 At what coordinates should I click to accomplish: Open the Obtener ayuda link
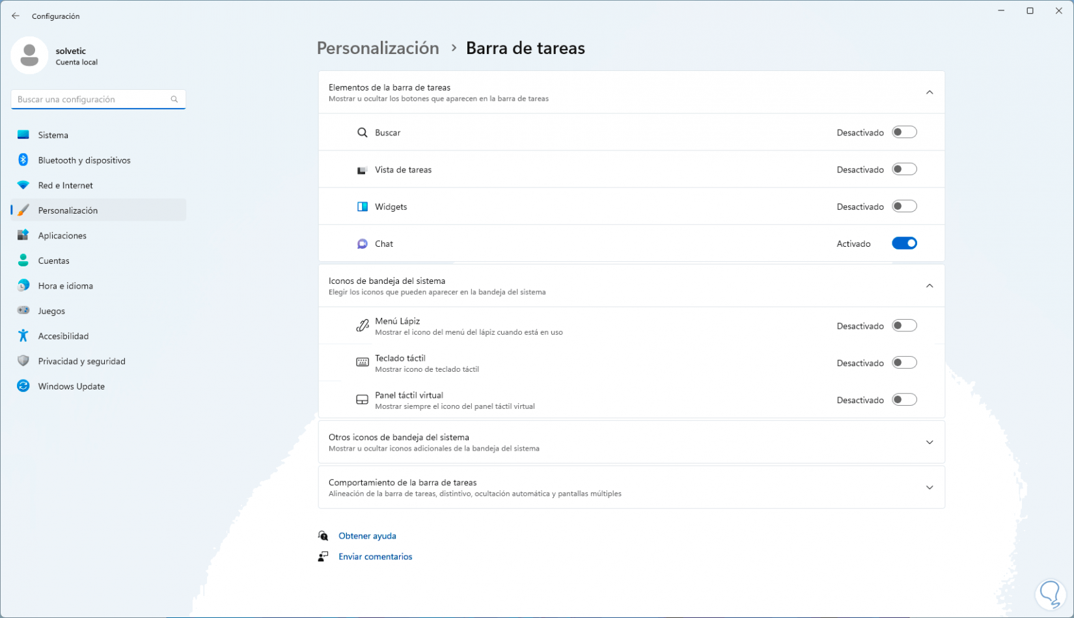coord(367,536)
